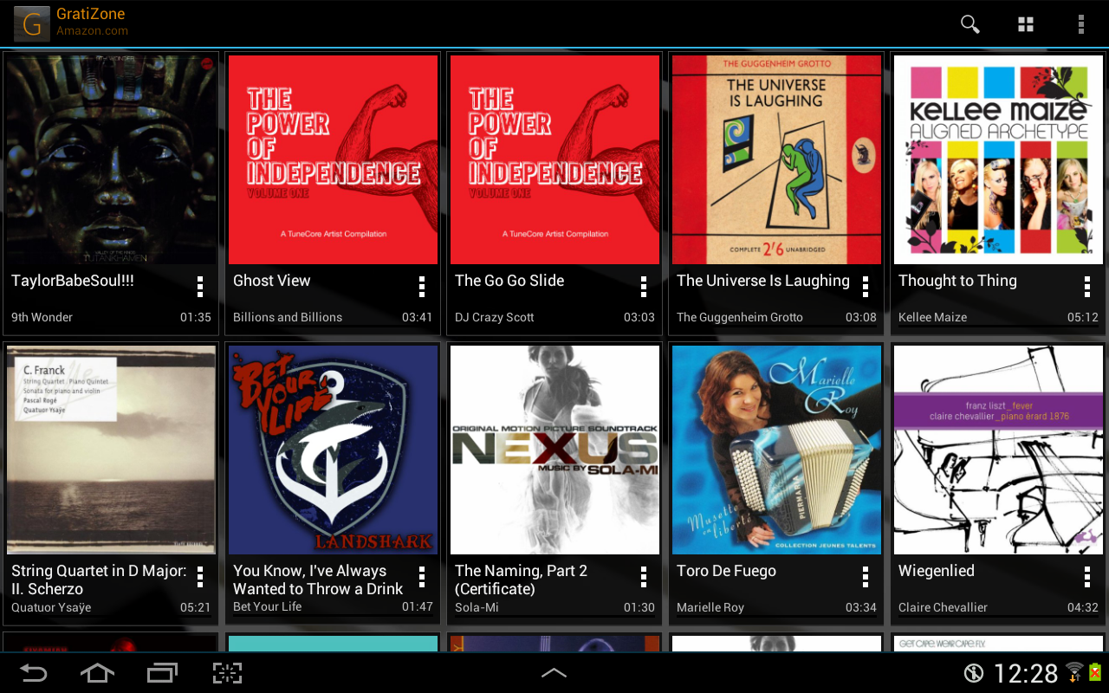Image resolution: width=1109 pixels, height=693 pixels.
Task: Tap the GratiZone app title
Action: pyautogui.click(x=90, y=14)
